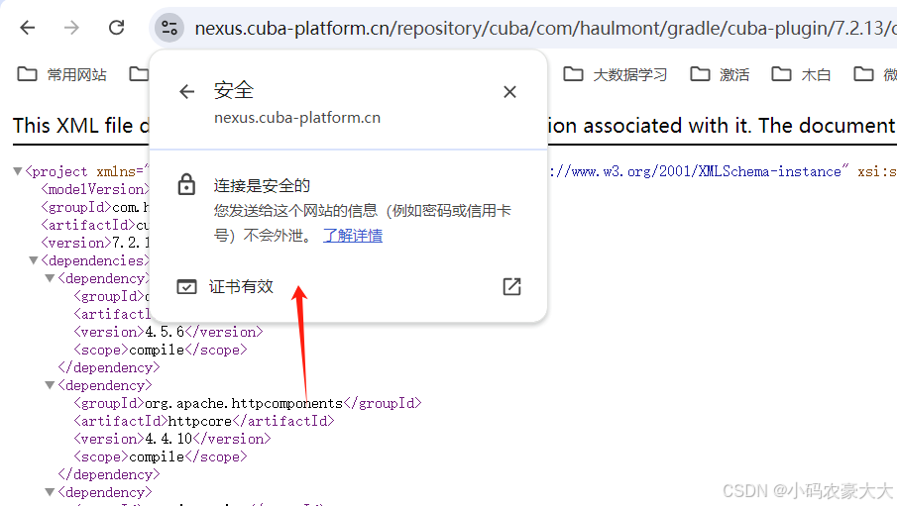Viewport: 897px width, 506px height.
Task: Click the httpcore artifactId line
Action: (x=203, y=421)
